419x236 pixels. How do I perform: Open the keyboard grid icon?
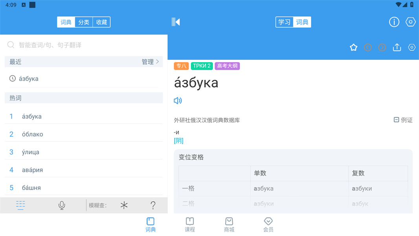coord(20,205)
